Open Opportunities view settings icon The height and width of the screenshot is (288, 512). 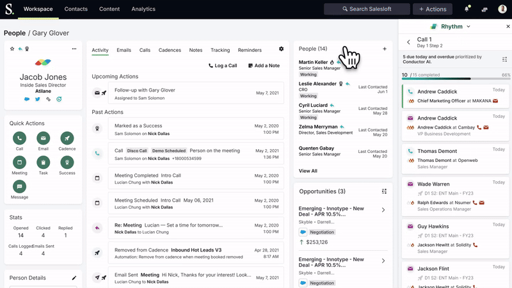pos(385,191)
